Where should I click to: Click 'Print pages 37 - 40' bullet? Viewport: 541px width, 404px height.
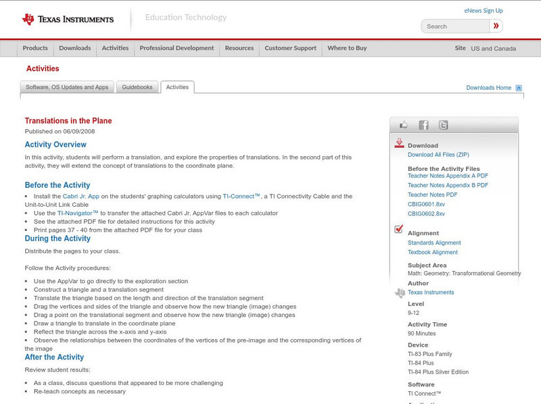tap(118, 230)
